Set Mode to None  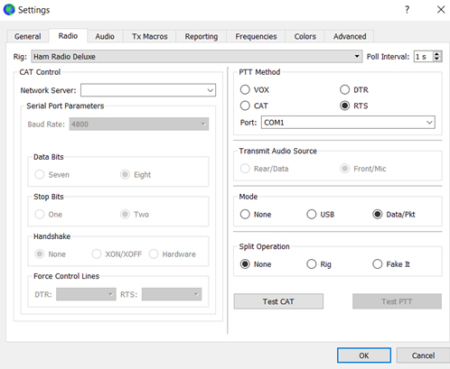coord(245,214)
